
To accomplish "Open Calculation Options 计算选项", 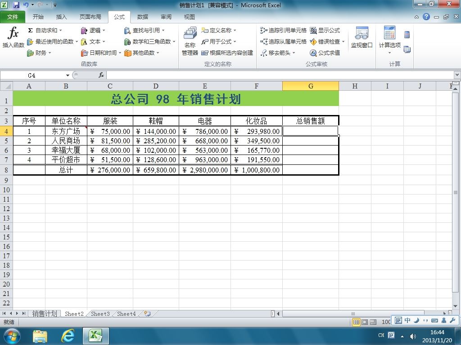I will tap(389, 40).
